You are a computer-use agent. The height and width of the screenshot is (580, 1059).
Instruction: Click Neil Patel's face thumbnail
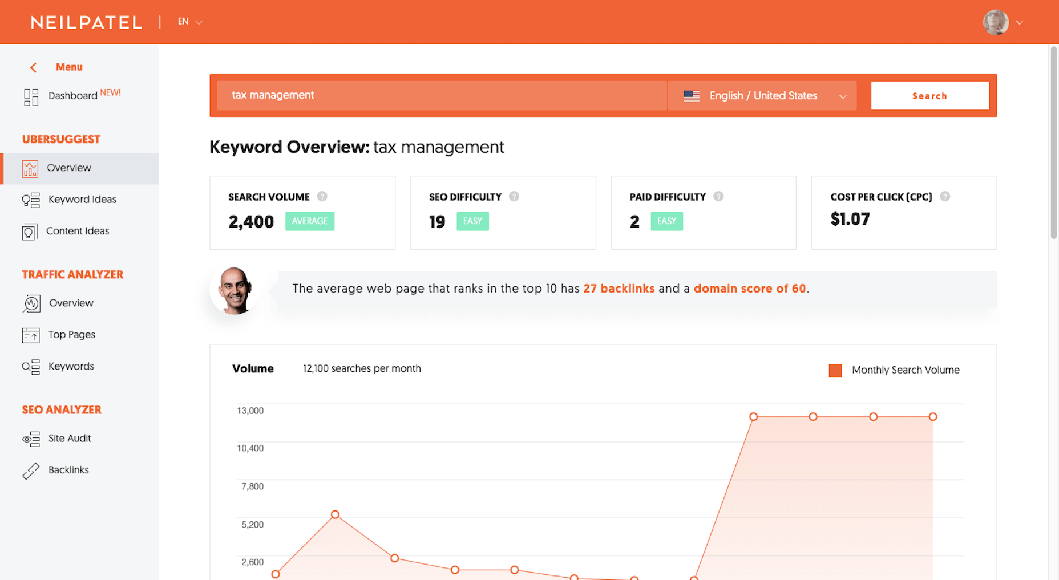233,290
